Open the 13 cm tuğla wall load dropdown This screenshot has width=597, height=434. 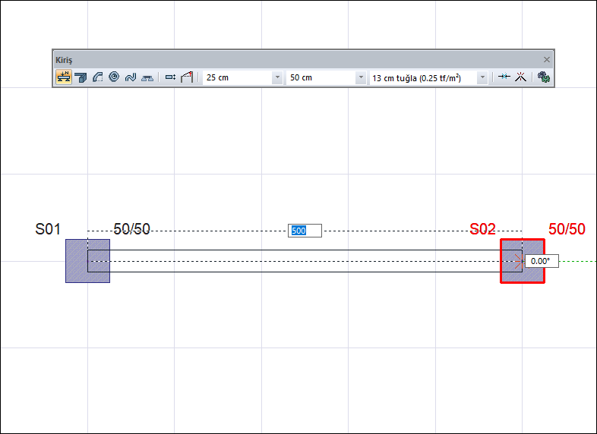coord(482,77)
